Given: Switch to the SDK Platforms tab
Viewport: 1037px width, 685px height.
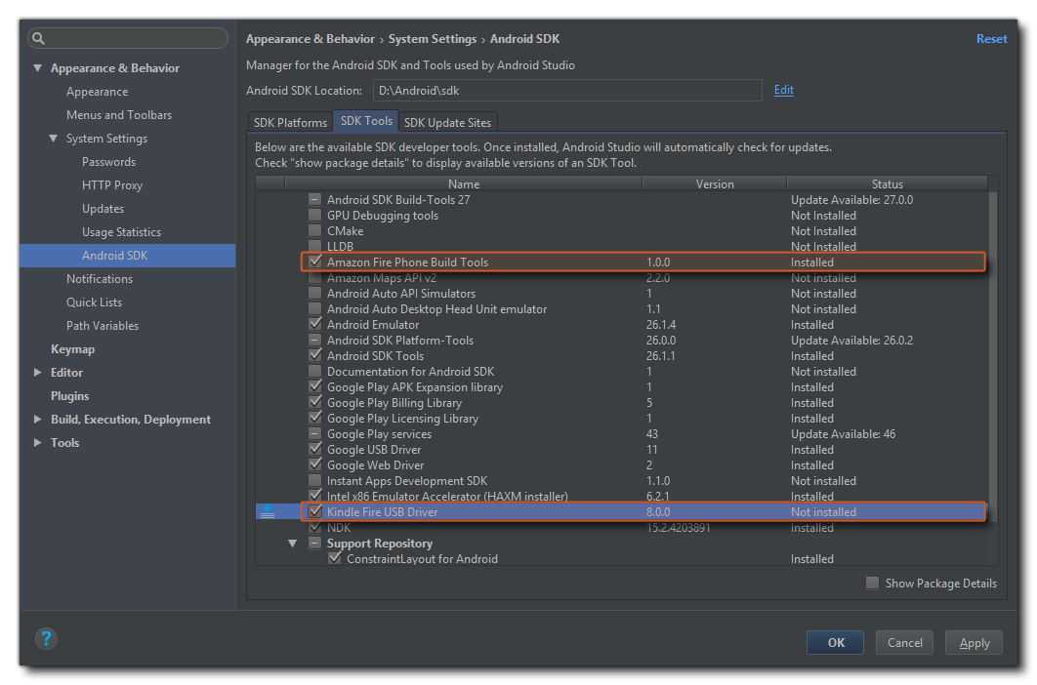Looking at the screenshot, I should (290, 123).
